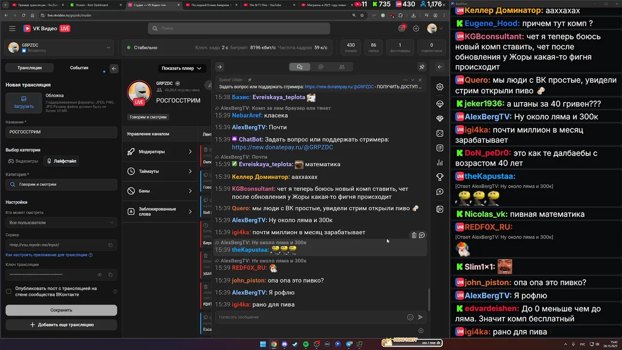The image size is (622, 350).
Task: Copy the stream key
Action: [x=110, y=275]
